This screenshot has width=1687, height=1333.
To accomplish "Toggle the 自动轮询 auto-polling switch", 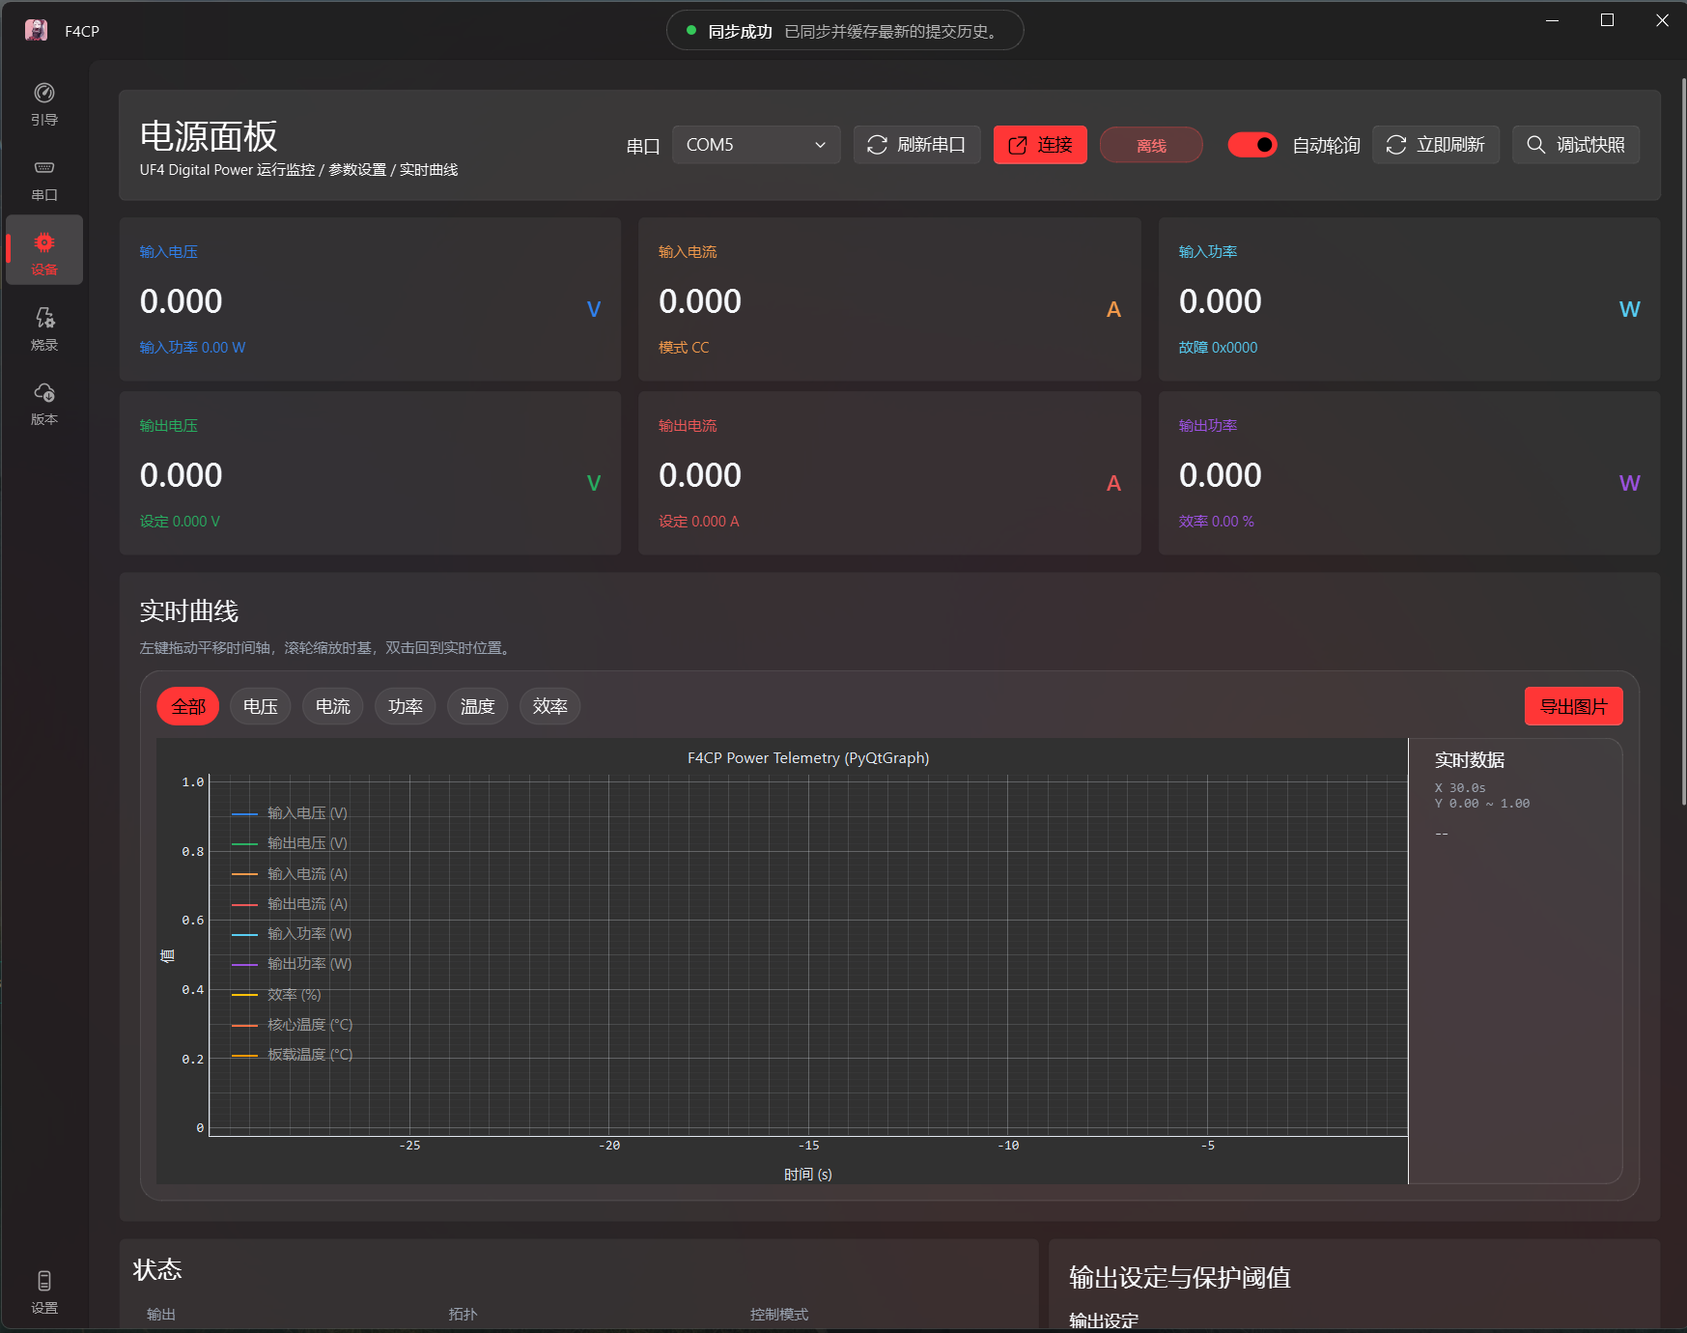I will 1252,145.
